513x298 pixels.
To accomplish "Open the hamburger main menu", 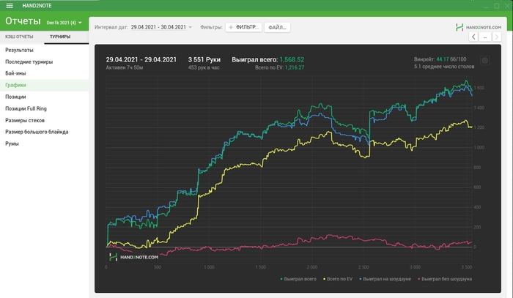I will [x=10, y=6].
